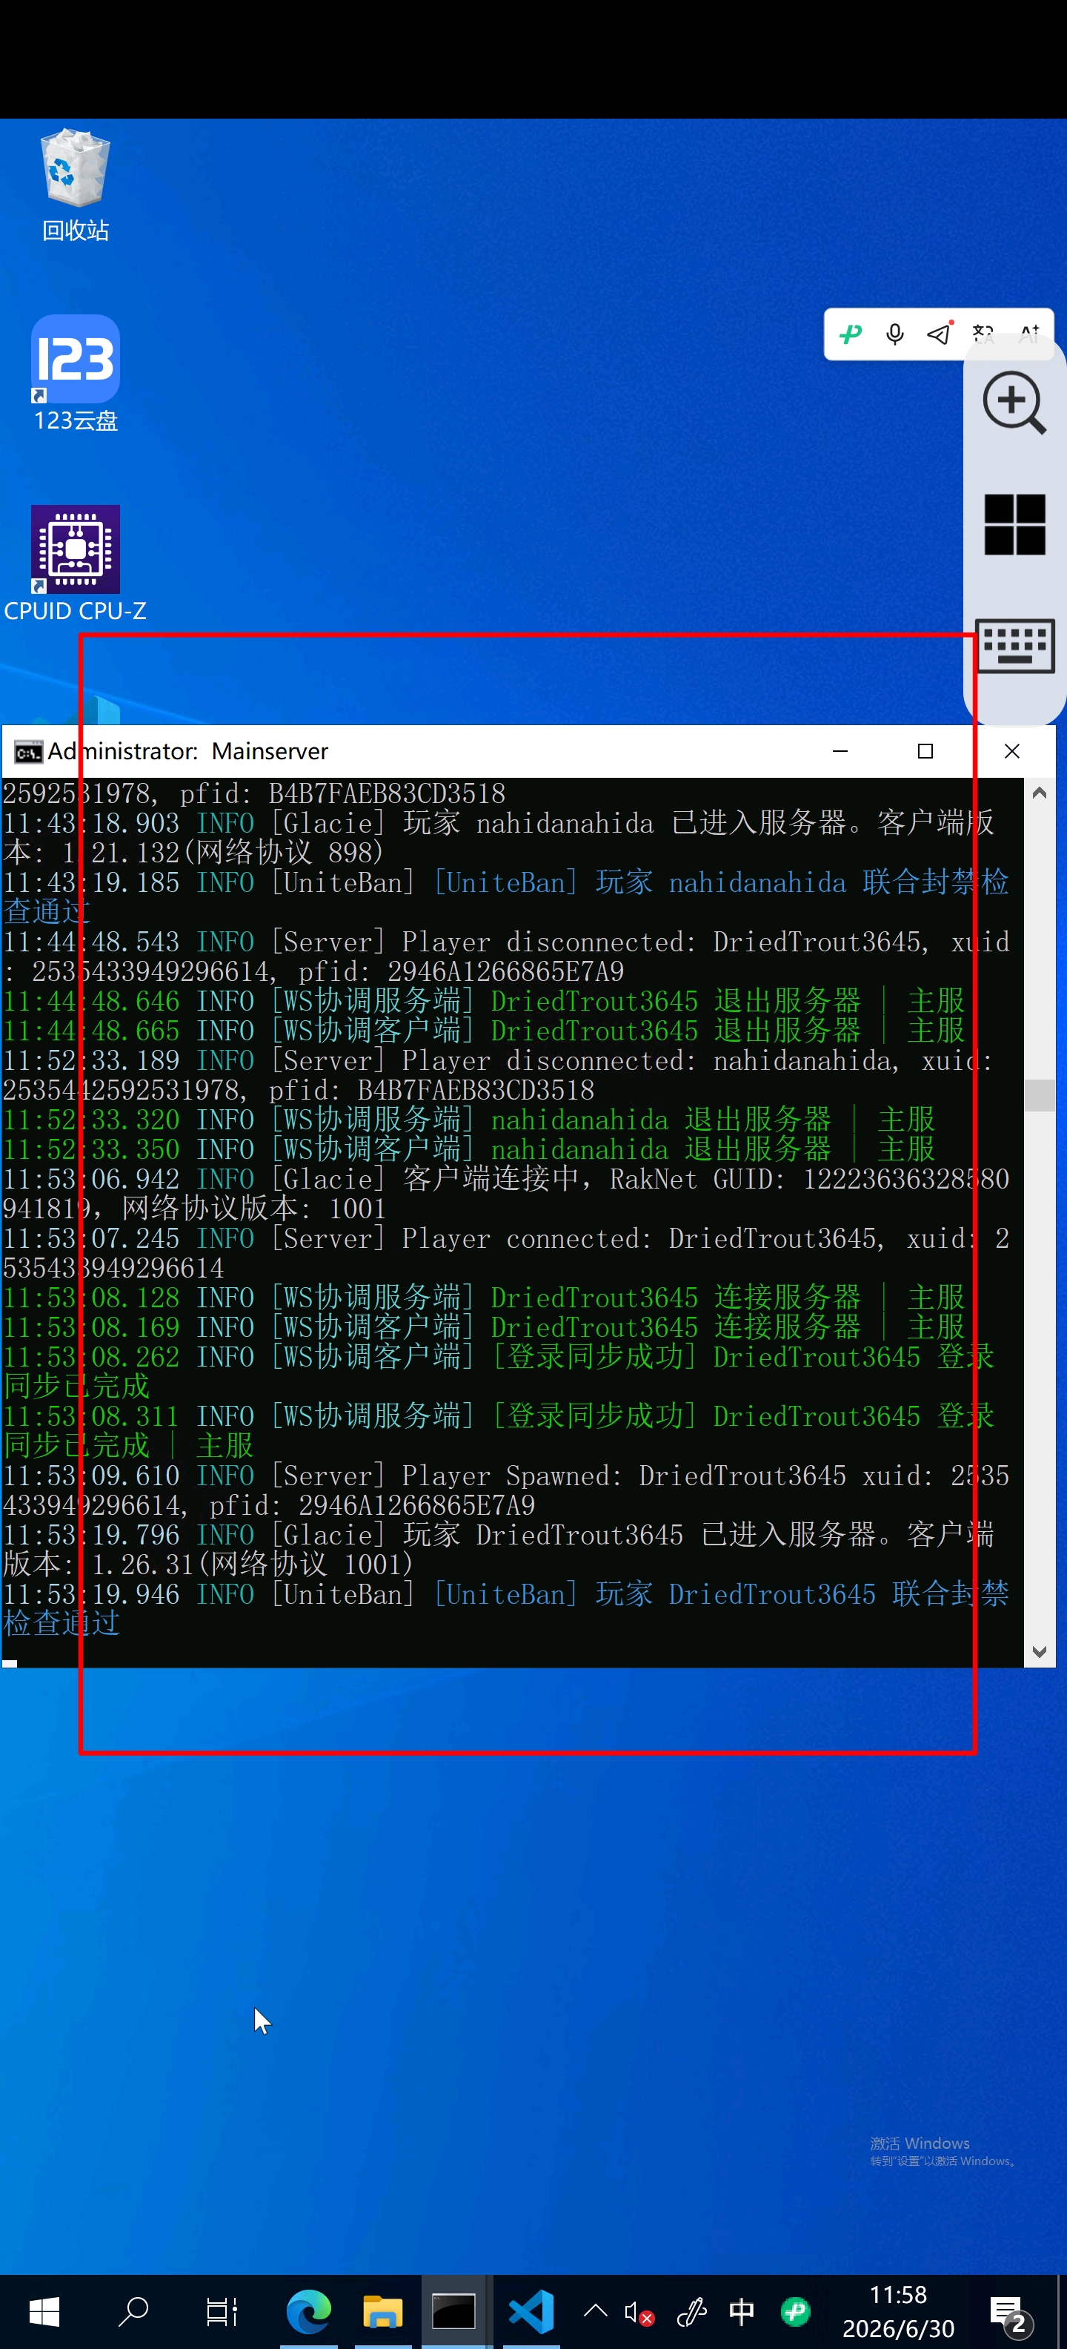Screen dimensions: 1067x2349
Task: Minimize the Administrator: Mainserver window
Action: (x=840, y=751)
